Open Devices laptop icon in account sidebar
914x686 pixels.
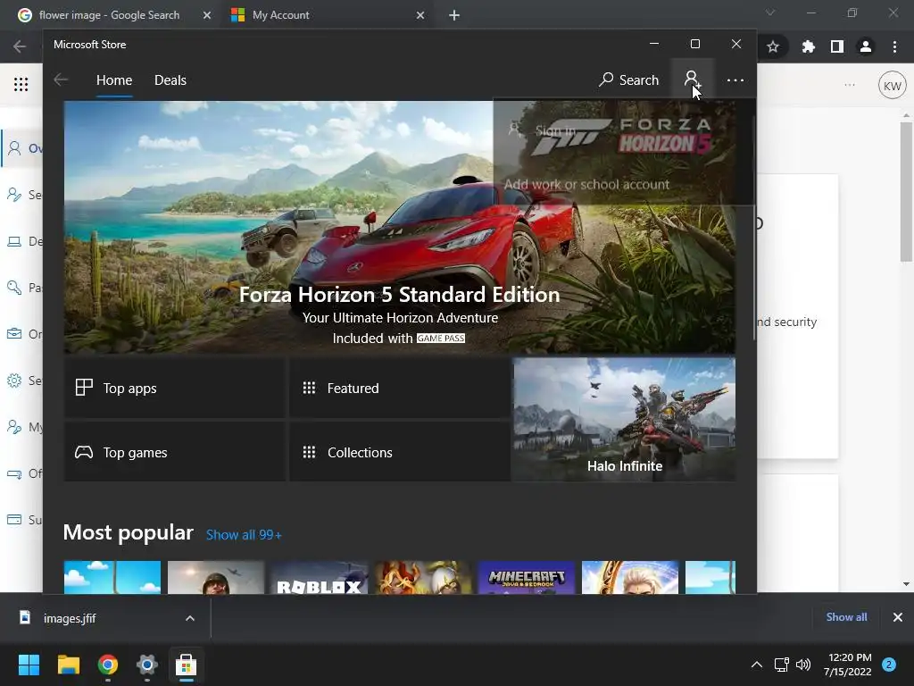[x=14, y=241]
